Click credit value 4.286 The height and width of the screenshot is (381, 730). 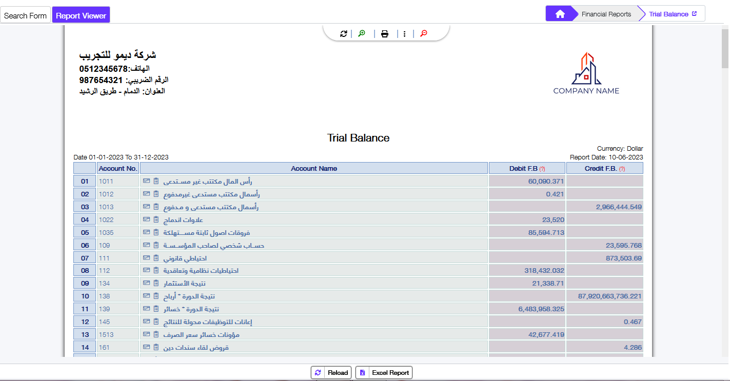pos(633,347)
